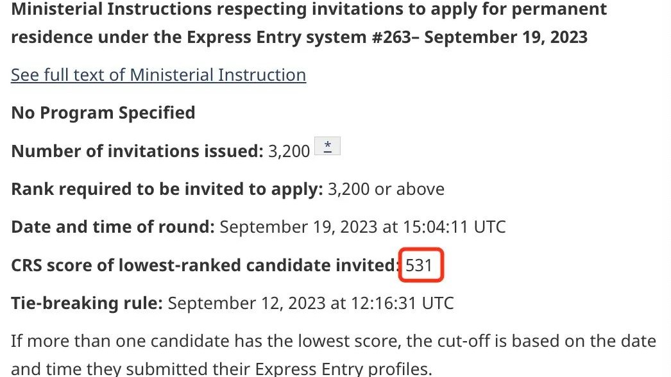Click the 3,200 invitations issued value

(x=289, y=151)
